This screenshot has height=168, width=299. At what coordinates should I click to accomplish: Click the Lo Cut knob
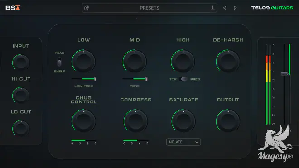[20, 128]
